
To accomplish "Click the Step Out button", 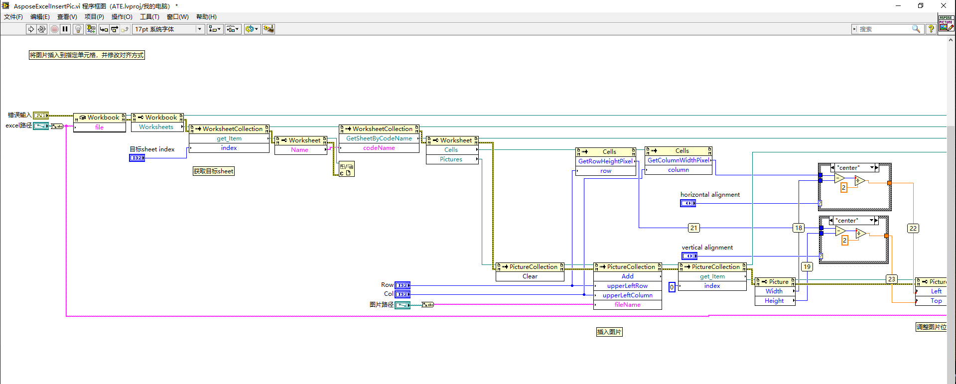I will pos(125,29).
